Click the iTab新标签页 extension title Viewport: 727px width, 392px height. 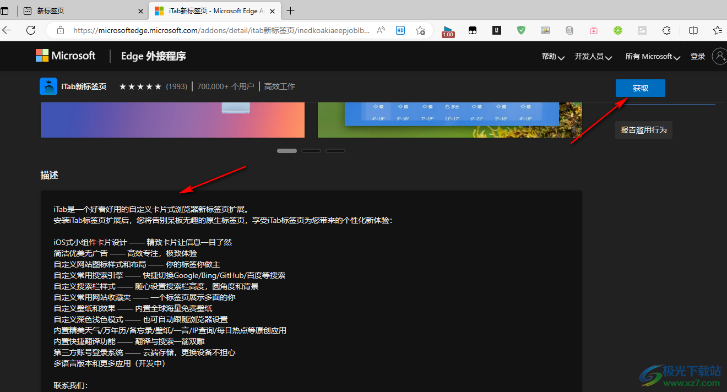coord(84,86)
